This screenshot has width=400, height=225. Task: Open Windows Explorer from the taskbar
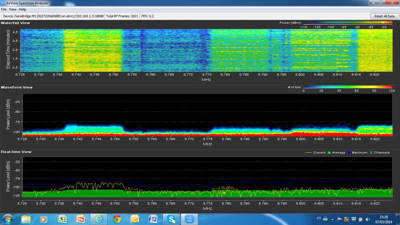point(26,219)
